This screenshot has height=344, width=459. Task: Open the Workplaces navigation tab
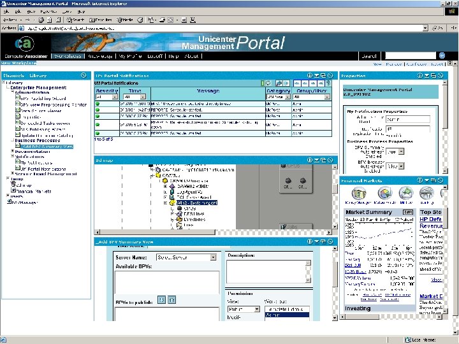(68, 56)
